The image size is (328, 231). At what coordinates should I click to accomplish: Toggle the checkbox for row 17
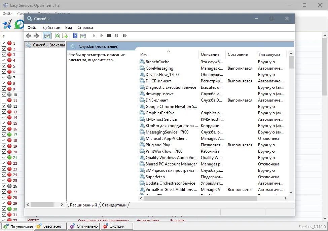click(x=4, y=134)
